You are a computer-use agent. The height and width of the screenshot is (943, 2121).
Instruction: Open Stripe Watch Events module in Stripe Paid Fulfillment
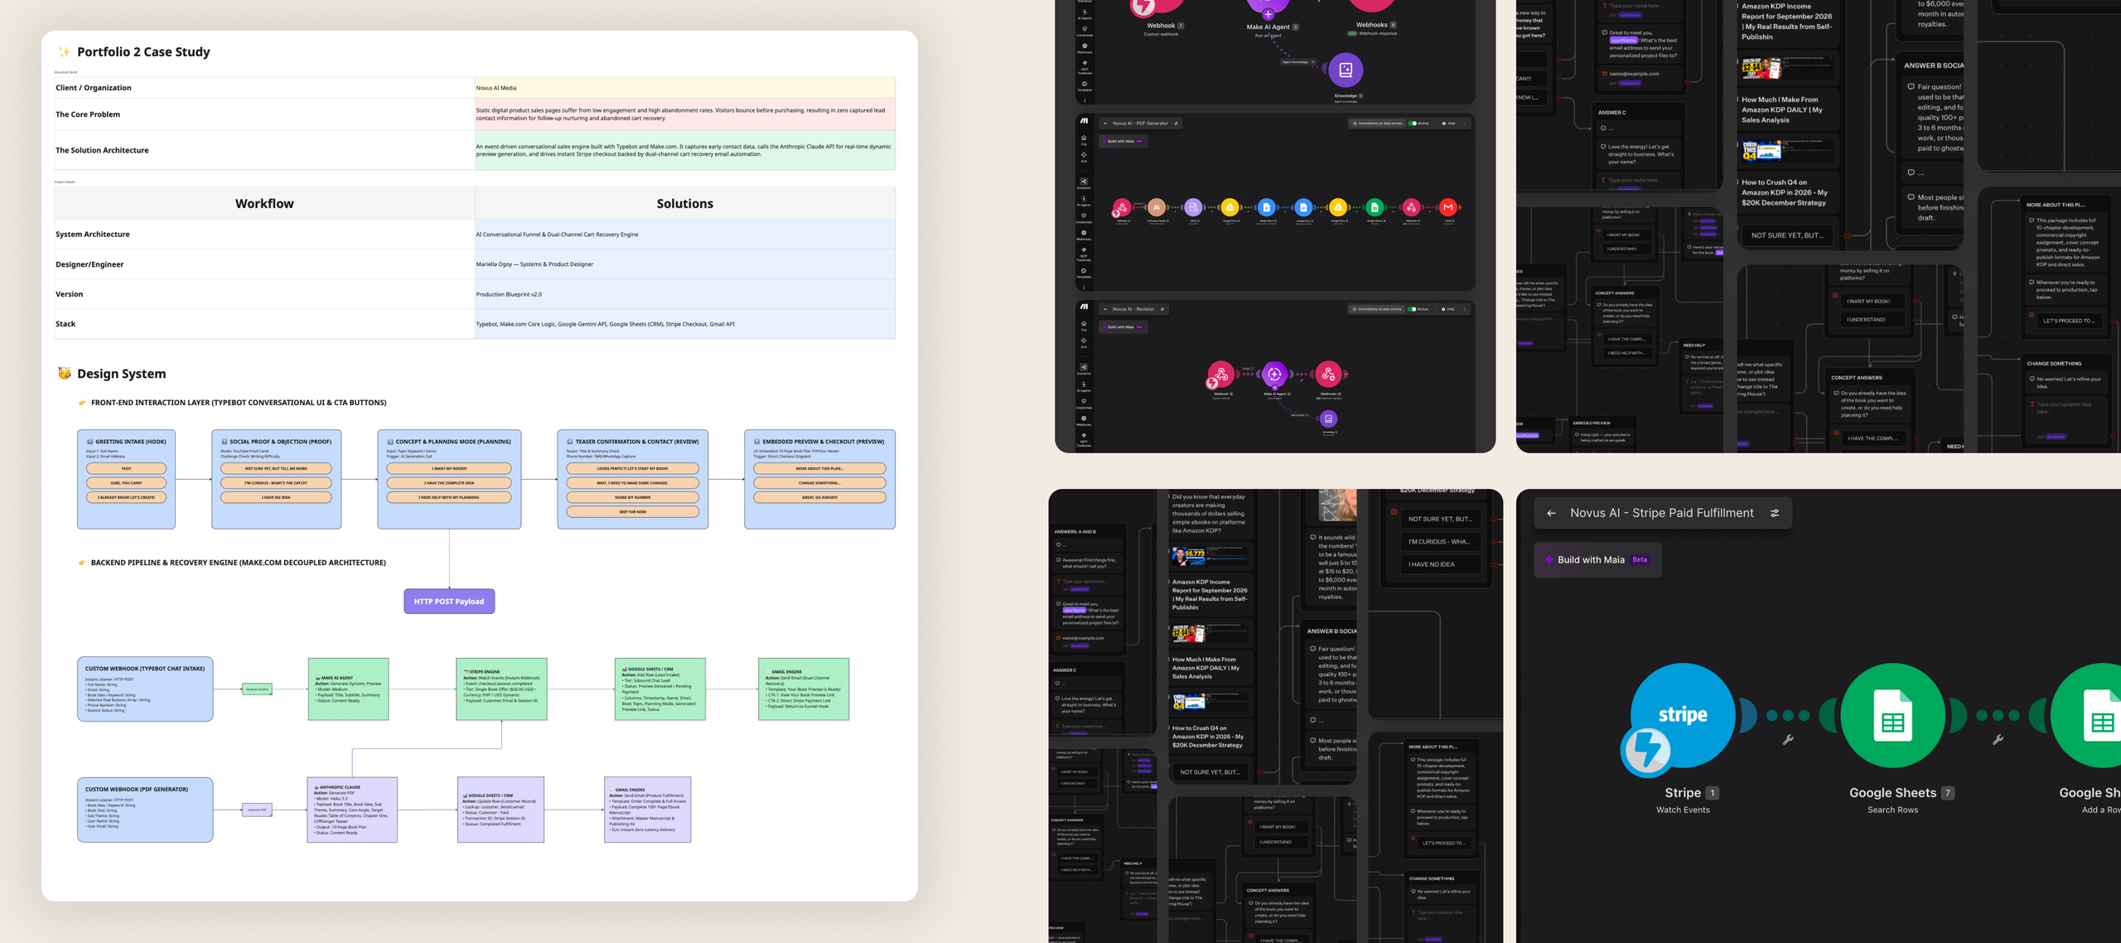coord(1682,715)
